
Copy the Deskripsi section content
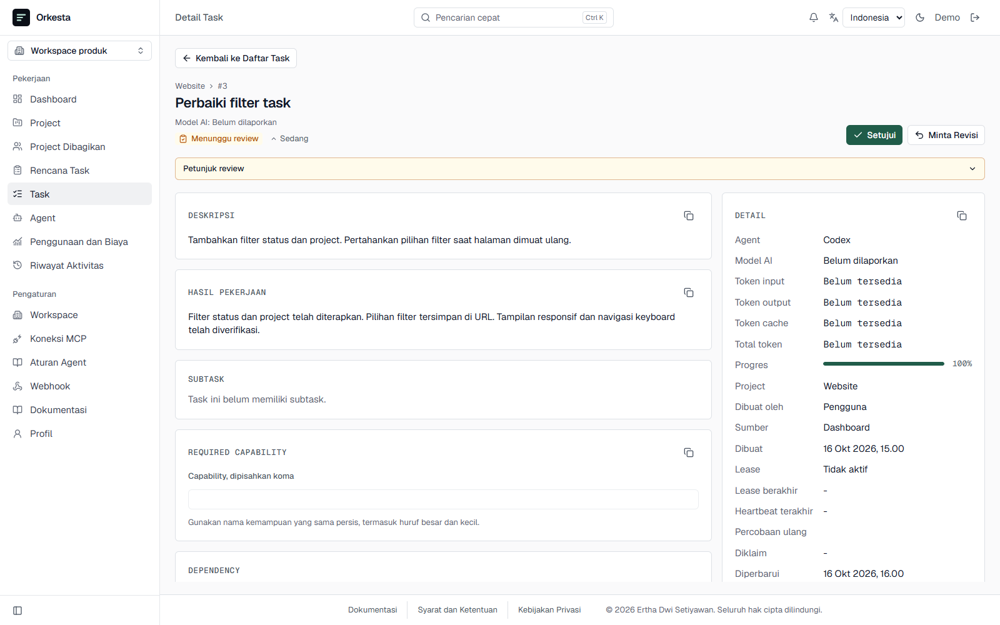[x=689, y=216]
